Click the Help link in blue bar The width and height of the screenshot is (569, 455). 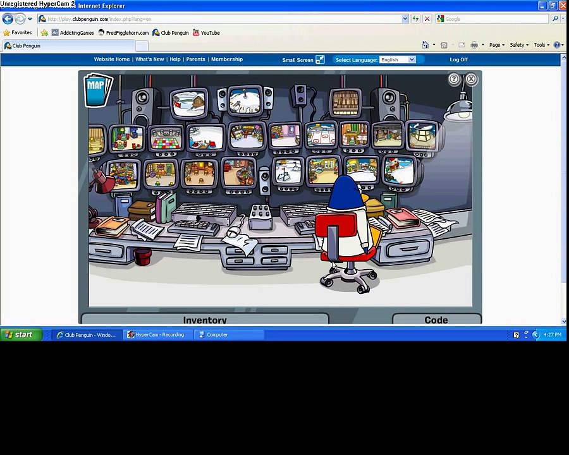coord(175,59)
